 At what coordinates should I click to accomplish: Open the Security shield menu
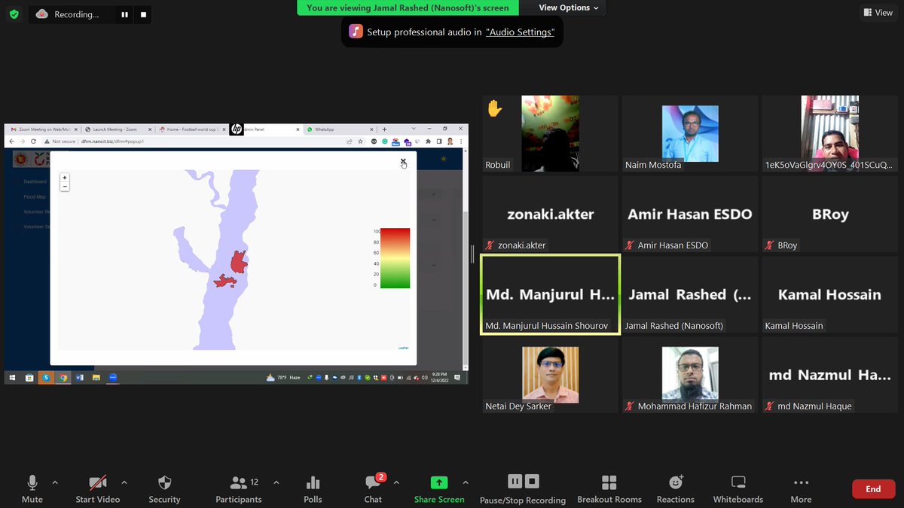coord(164,488)
